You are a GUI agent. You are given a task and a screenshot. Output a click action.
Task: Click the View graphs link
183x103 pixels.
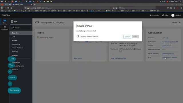pyautogui.click(x=78, y=58)
